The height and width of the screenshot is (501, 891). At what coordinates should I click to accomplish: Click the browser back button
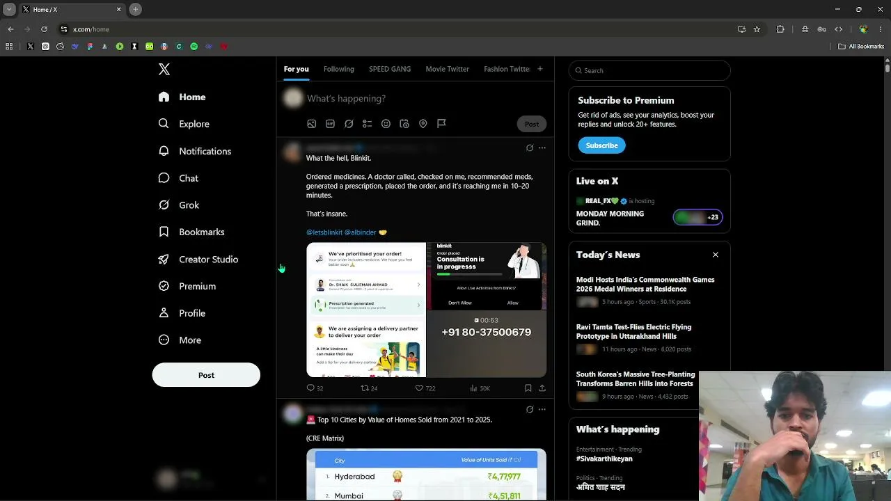[10, 29]
